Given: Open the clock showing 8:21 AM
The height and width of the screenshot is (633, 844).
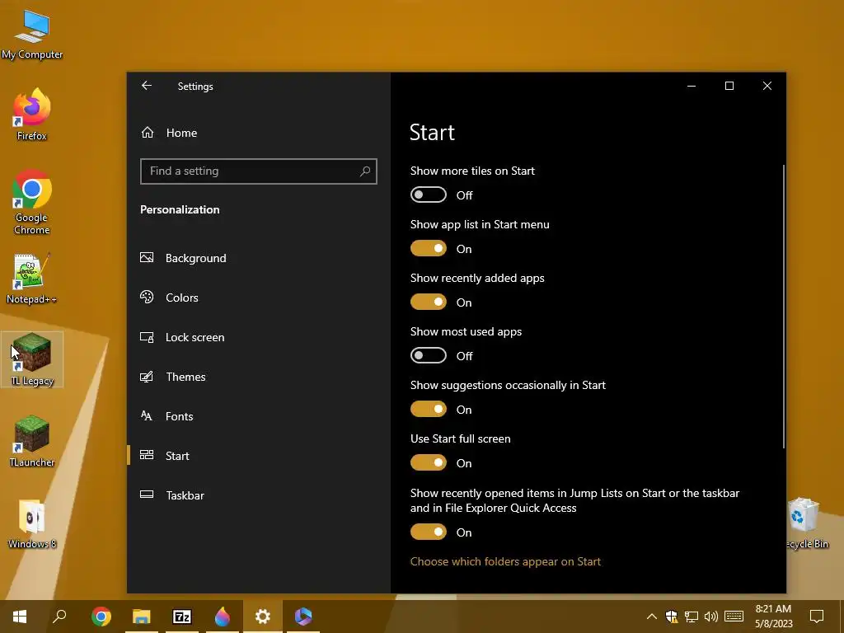Looking at the screenshot, I should [773, 617].
